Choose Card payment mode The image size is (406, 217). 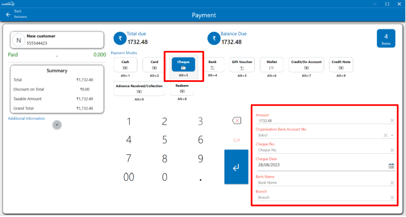point(154,65)
